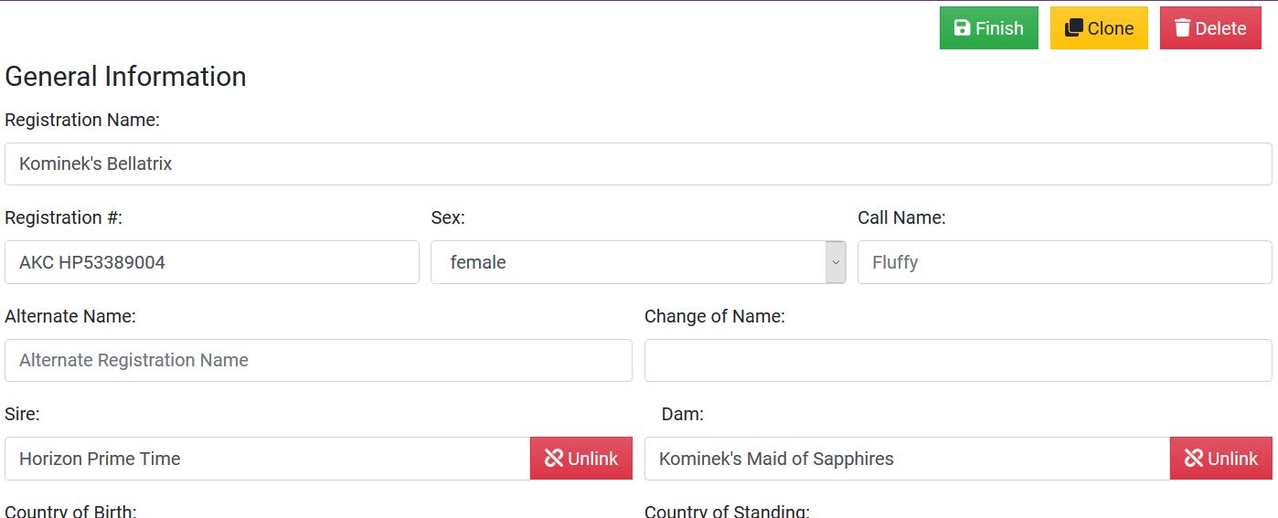1278x518 pixels.
Task: Click the 'General Information' heading
Action: point(125,77)
